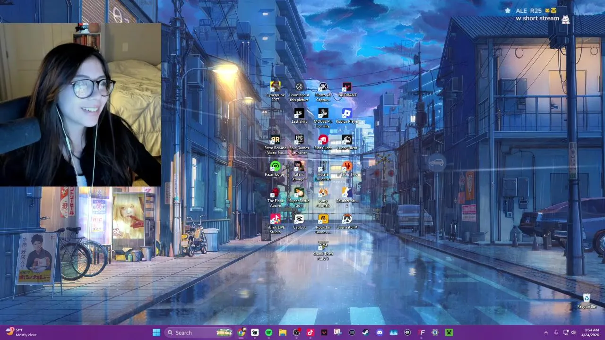Select the Retro Rewind desktop shortcut
This screenshot has height=340, width=605.
(x=275, y=144)
